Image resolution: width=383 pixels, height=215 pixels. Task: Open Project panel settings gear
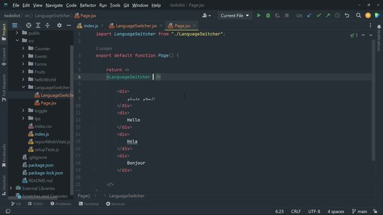point(59,25)
